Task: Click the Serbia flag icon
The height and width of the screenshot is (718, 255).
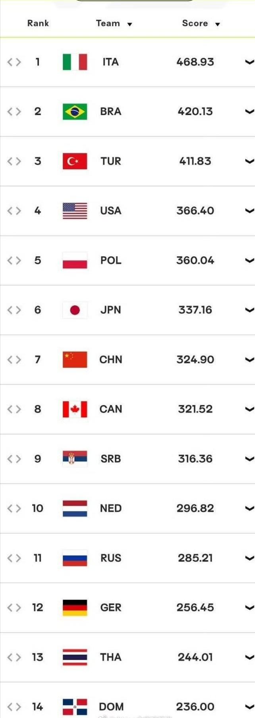Action: point(75,459)
